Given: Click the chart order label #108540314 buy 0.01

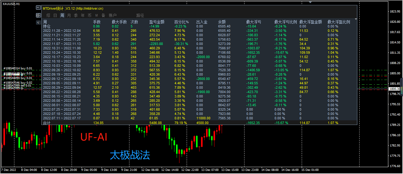Looking at the screenshot, I should point(18,68).
